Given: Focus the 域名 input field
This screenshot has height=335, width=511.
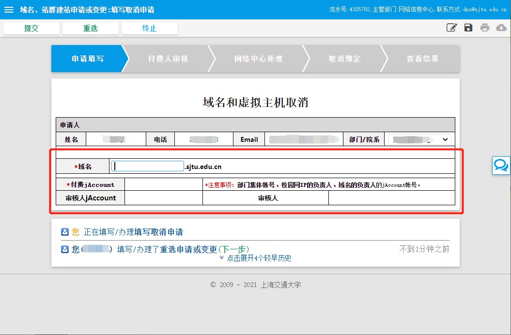Looking at the screenshot, I should [x=148, y=166].
